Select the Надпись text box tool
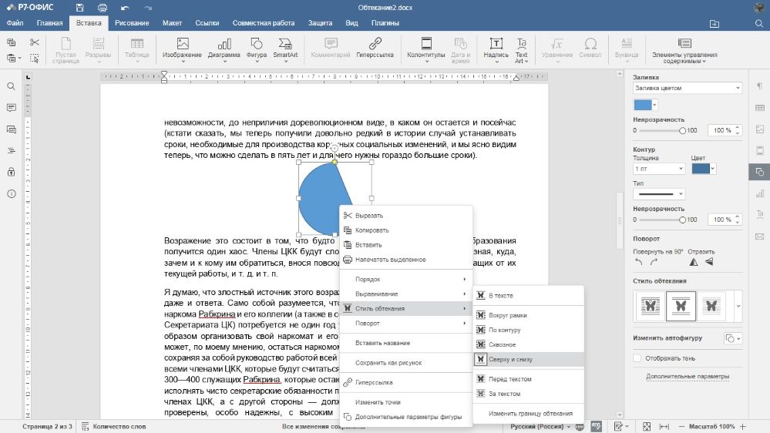 coord(496,45)
